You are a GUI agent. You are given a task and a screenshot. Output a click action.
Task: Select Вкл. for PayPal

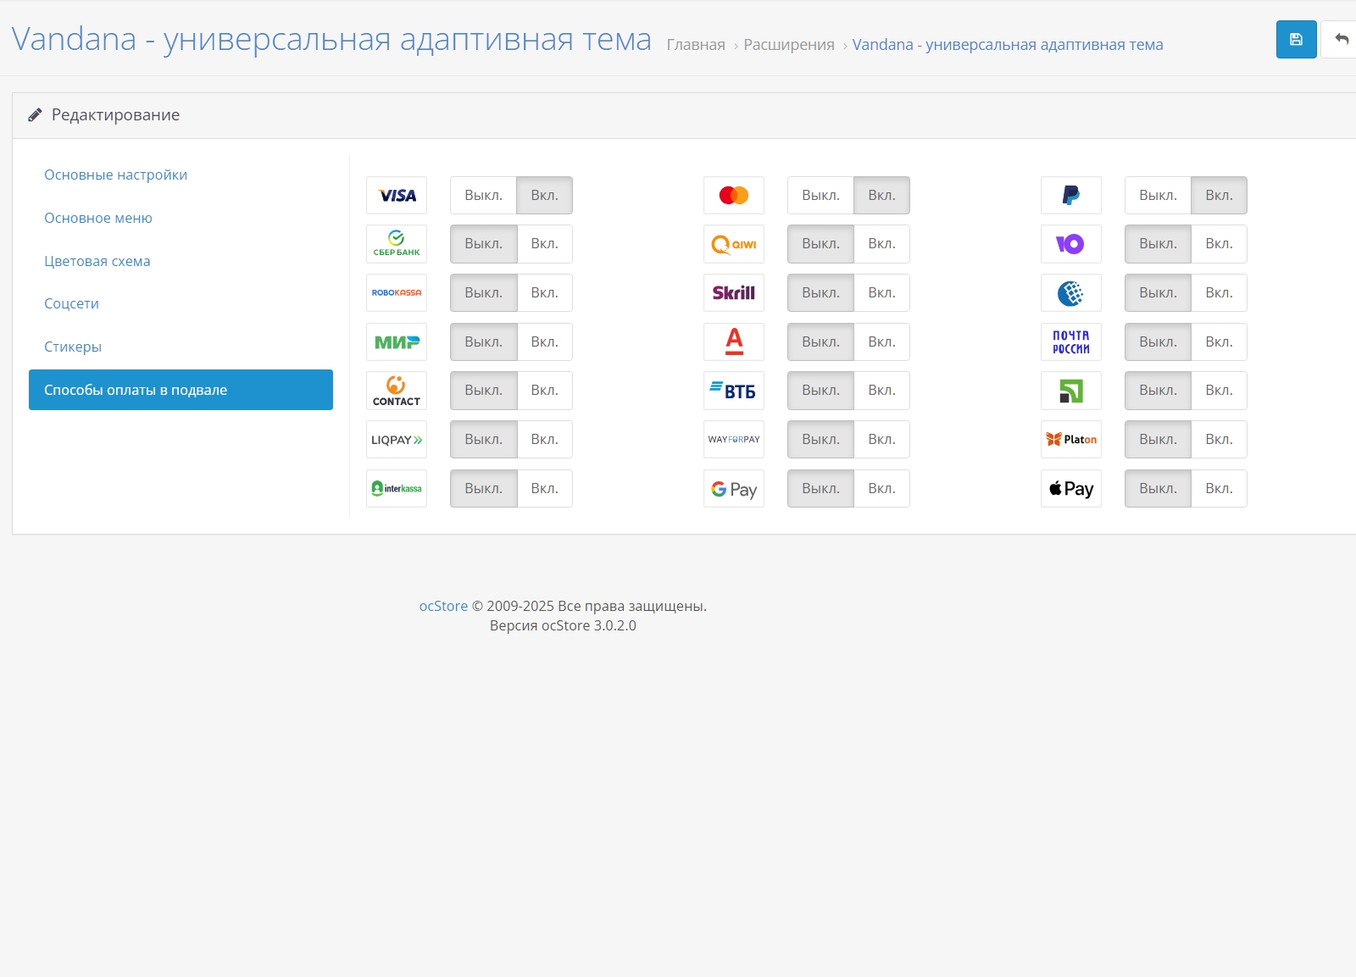(1220, 196)
